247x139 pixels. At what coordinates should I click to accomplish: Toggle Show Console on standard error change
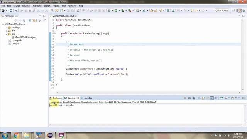(216, 98)
